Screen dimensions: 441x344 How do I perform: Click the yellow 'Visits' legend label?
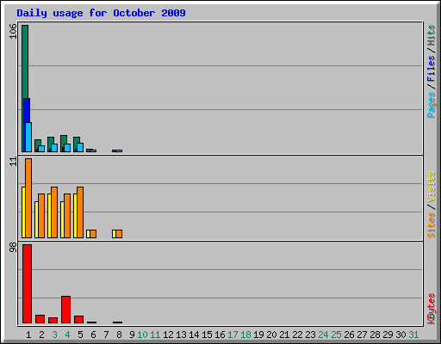(432, 187)
